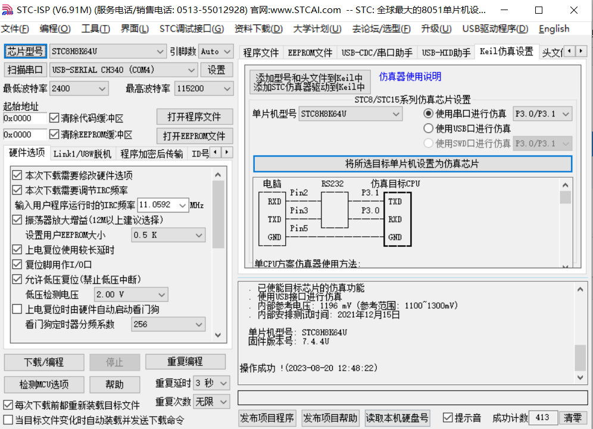Image resolution: width=593 pixels, height=429 pixels.
Task: Switch language via English menu
Action: pyautogui.click(x=554, y=29)
